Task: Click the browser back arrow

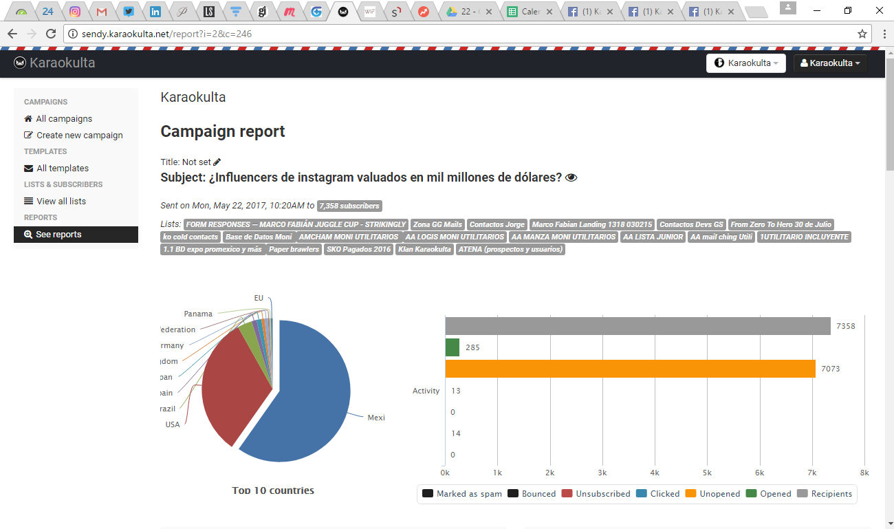Action: (x=12, y=34)
